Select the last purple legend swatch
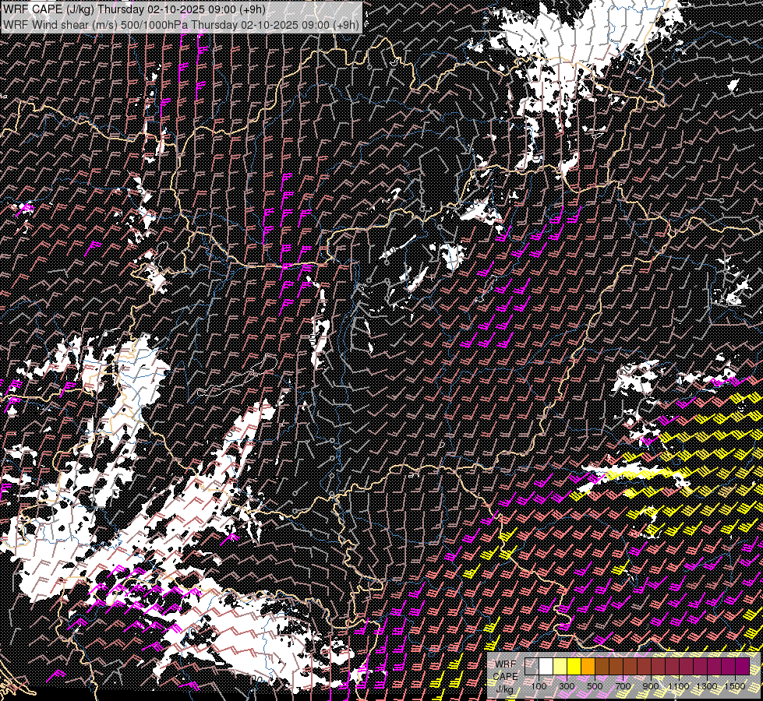Image resolution: width=763 pixels, height=701 pixels. click(742, 667)
